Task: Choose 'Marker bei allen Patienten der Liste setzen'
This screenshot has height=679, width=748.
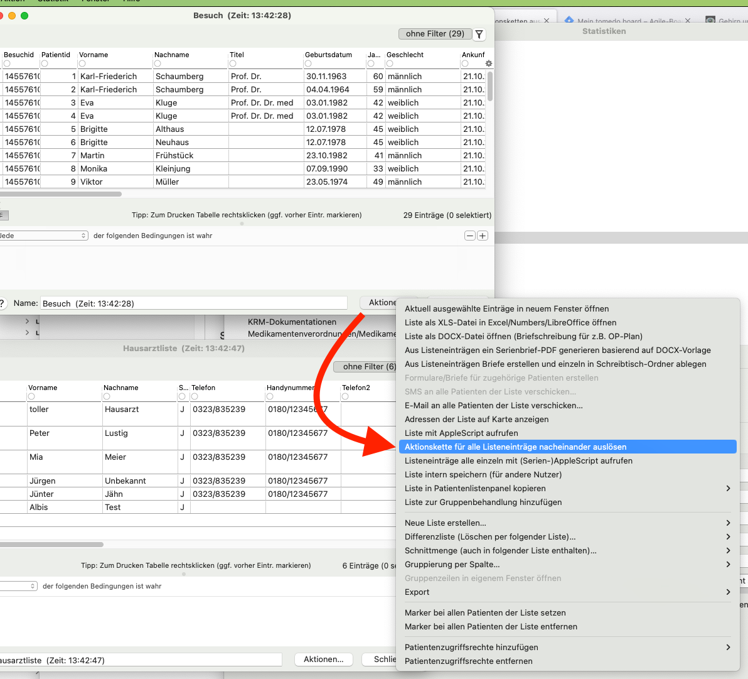Action: point(567,612)
